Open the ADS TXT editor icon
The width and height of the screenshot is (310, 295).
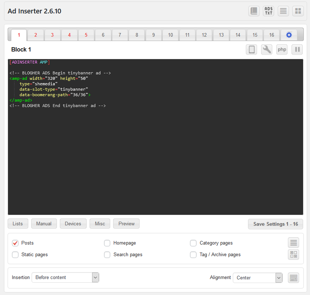click(x=268, y=11)
